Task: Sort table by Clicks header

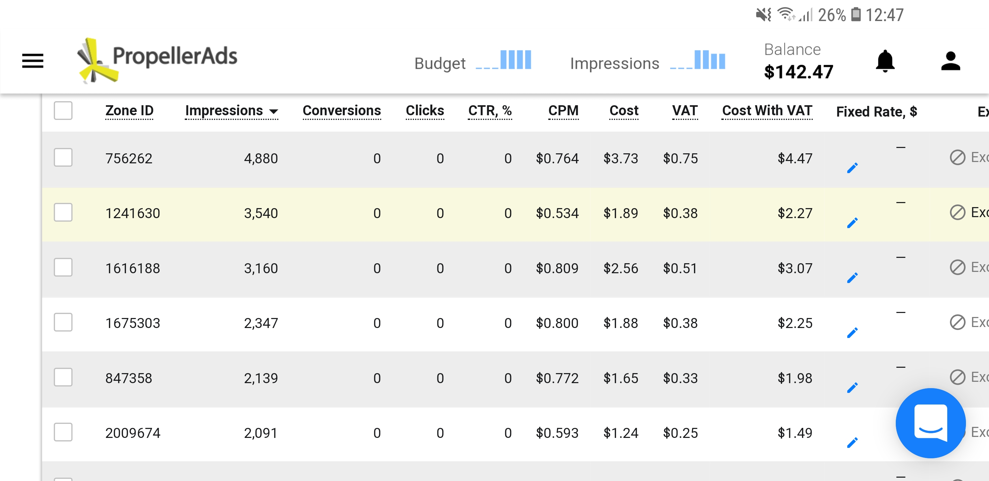Action: tap(425, 111)
